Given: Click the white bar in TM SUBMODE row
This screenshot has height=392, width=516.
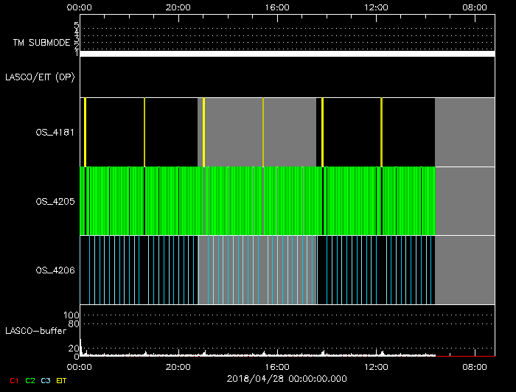Looking at the screenshot, I should (287, 54).
